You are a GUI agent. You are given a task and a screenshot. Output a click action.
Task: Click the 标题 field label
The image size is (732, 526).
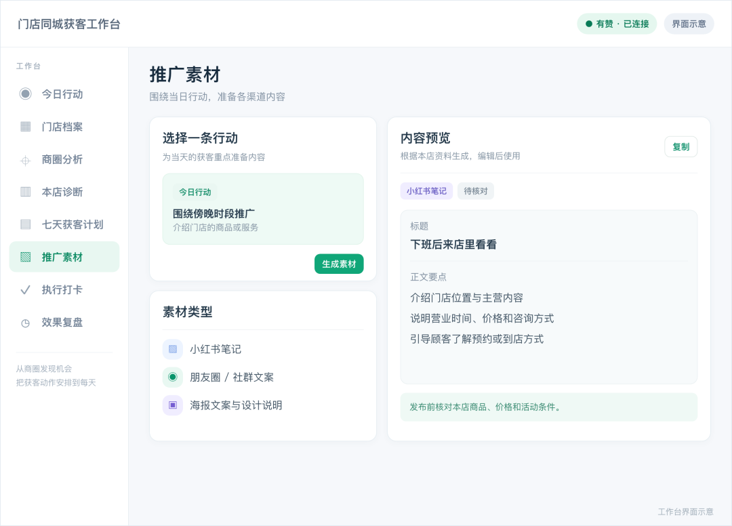point(420,226)
